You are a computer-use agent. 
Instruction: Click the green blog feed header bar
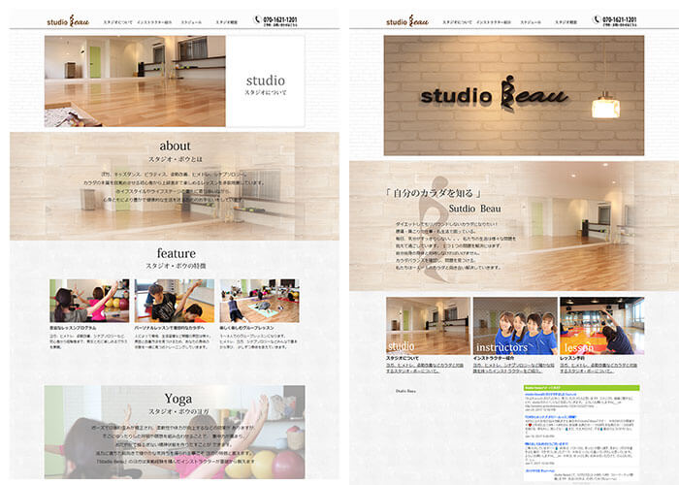point(582,388)
